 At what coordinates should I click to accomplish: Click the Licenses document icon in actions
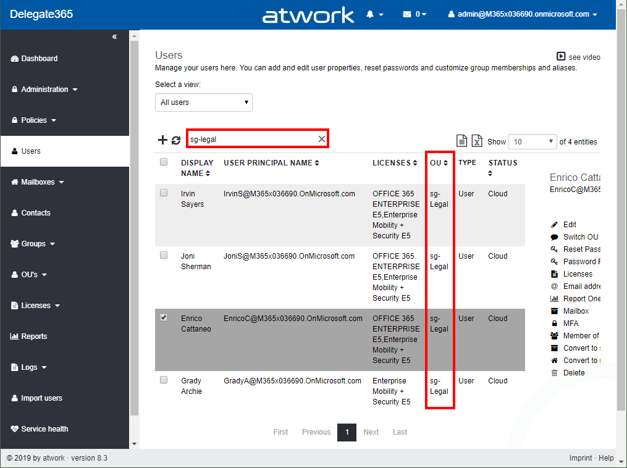554,274
